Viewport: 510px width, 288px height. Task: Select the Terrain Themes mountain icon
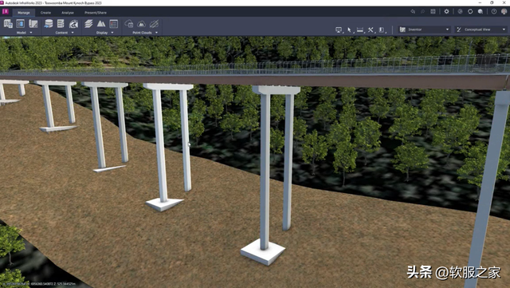[101, 24]
